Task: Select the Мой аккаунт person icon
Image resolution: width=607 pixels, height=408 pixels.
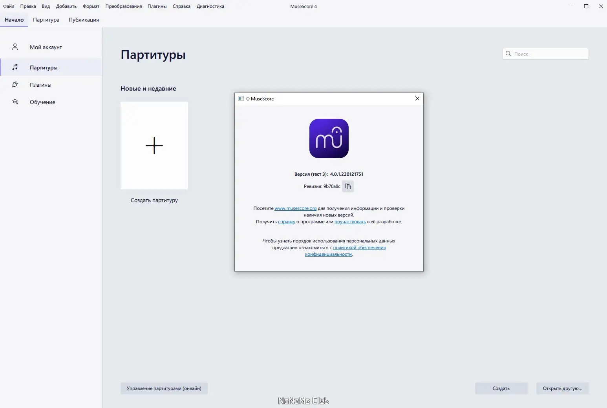Action: [15, 47]
